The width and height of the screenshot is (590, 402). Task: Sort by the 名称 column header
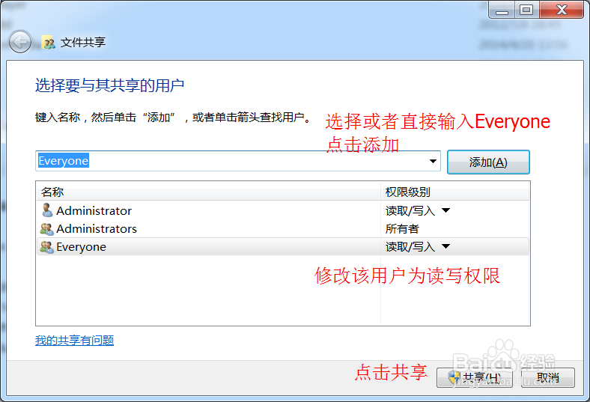[x=208, y=192]
